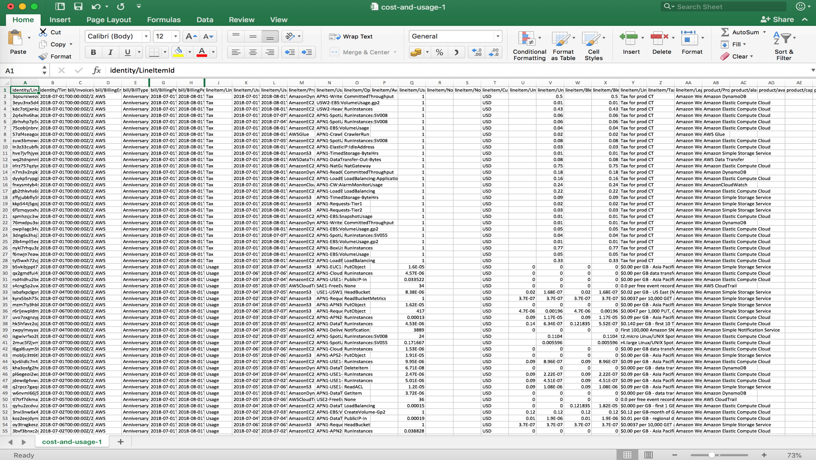
Task: Toggle Bold formatting
Action: [x=93, y=52]
